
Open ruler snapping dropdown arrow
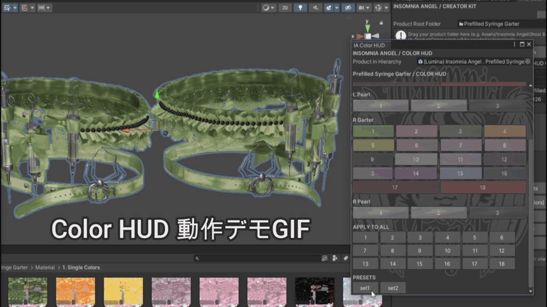[49, 7]
